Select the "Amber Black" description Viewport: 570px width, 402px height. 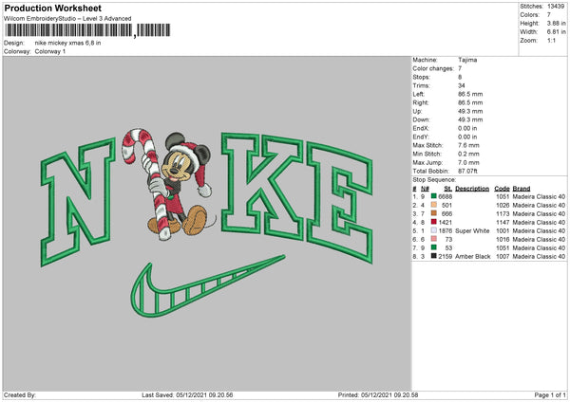tap(472, 256)
